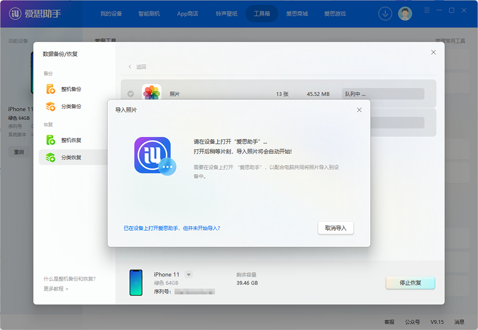Click the 整机备份 orange file icon
Image resolution: width=478 pixels, height=330 pixels.
(50, 89)
